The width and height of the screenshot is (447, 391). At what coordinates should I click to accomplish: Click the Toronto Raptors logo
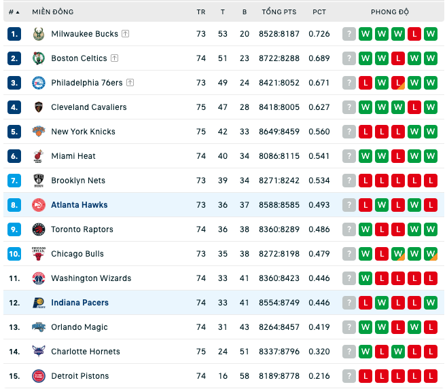coord(39,229)
